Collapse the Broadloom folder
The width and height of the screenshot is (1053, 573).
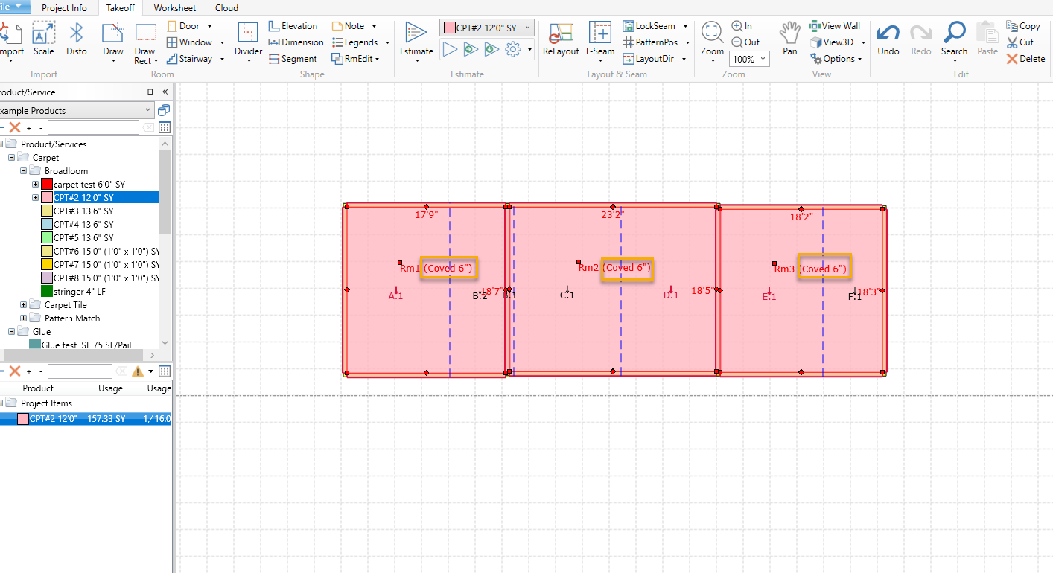pyautogui.click(x=23, y=171)
